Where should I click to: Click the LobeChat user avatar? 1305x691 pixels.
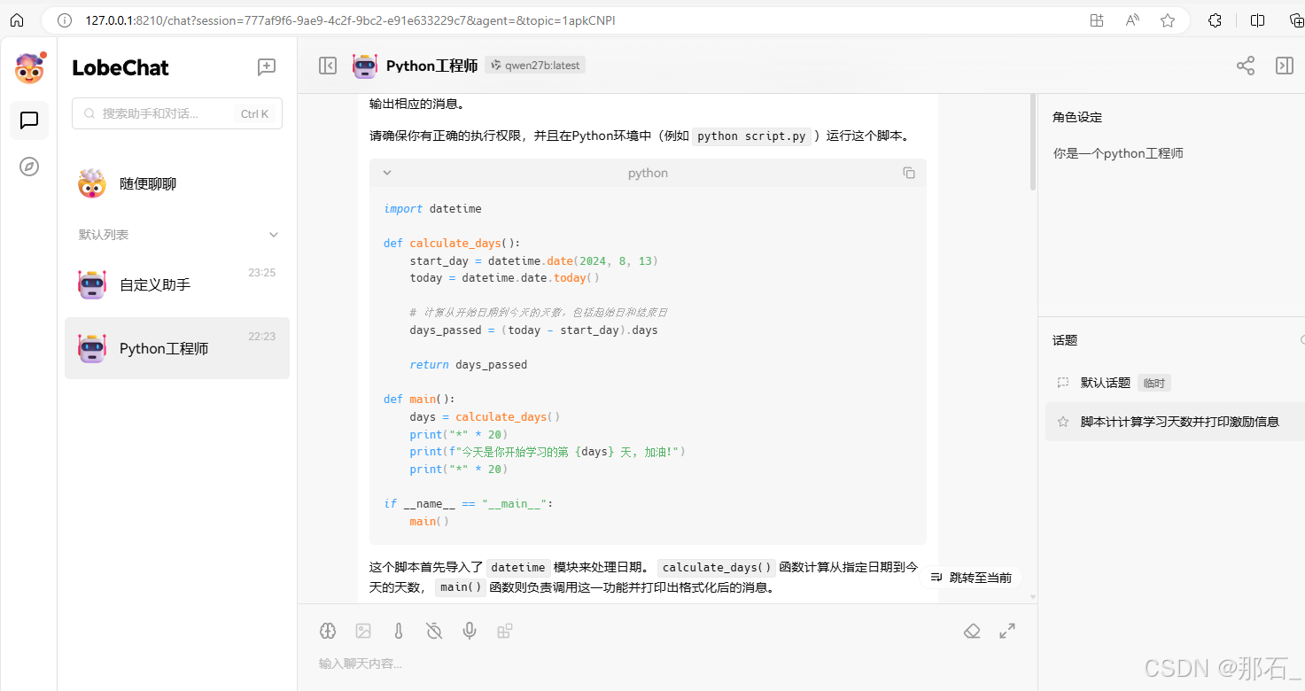tap(29, 68)
